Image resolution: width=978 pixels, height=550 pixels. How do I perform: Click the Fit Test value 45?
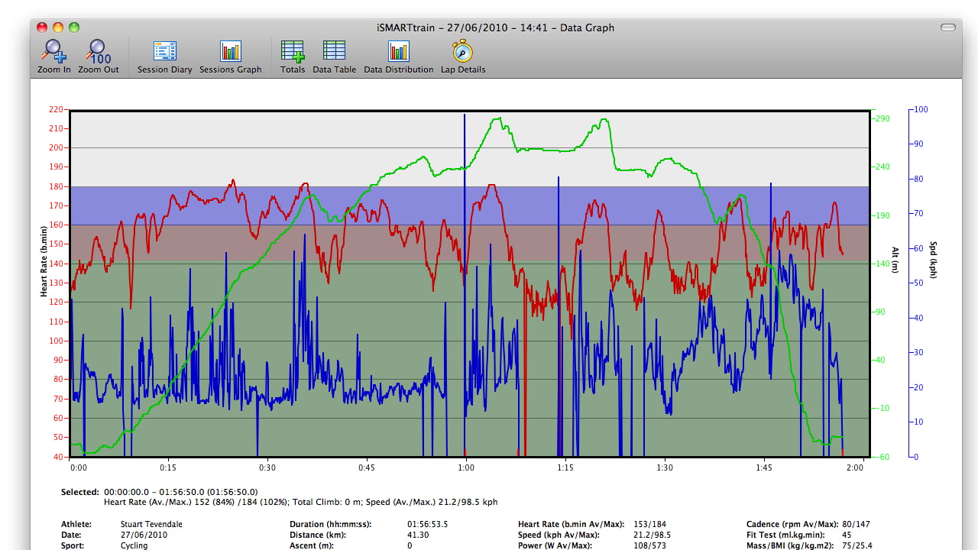tap(847, 535)
